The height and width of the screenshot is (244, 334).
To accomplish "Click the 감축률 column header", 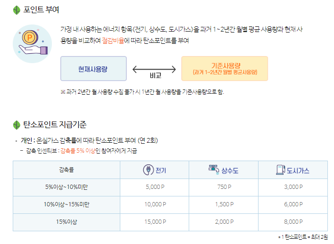I will click(x=67, y=170).
